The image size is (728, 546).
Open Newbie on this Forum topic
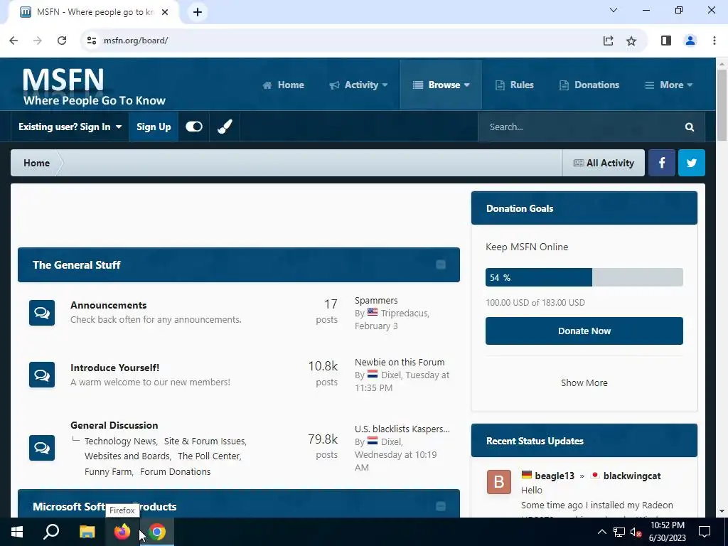[x=400, y=362]
